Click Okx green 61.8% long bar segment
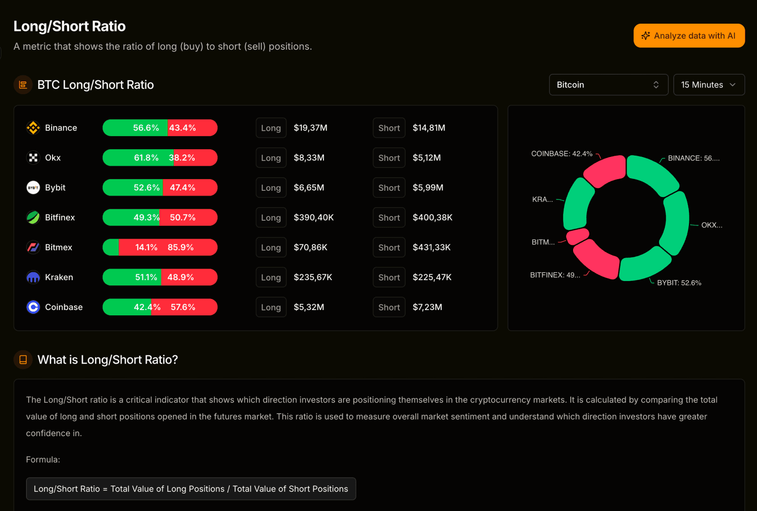This screenshot has height=511, width=757. coord(138,158)
